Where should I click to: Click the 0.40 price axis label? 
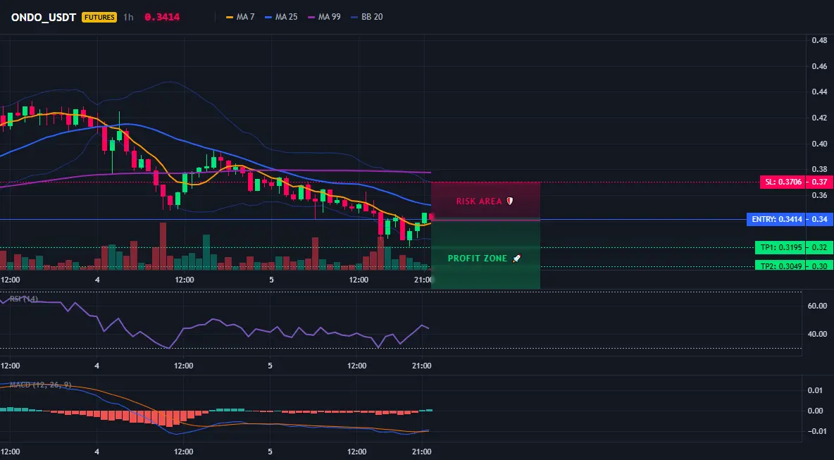tap(819, 144)
